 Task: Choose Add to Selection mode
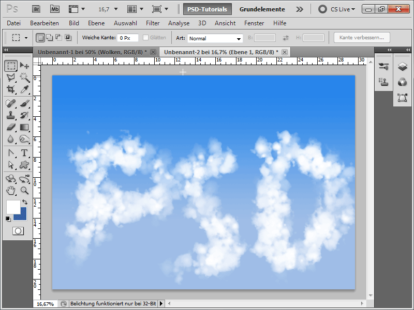tap(49, 38)
